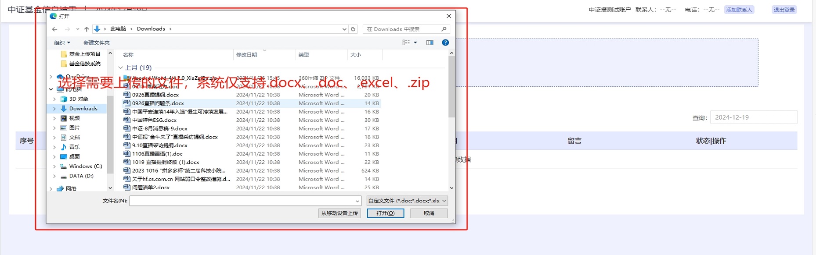The height and width of the screenshot is (255, 816).
Task: Open the 组织 organize menu
Action: coord(62,42)
